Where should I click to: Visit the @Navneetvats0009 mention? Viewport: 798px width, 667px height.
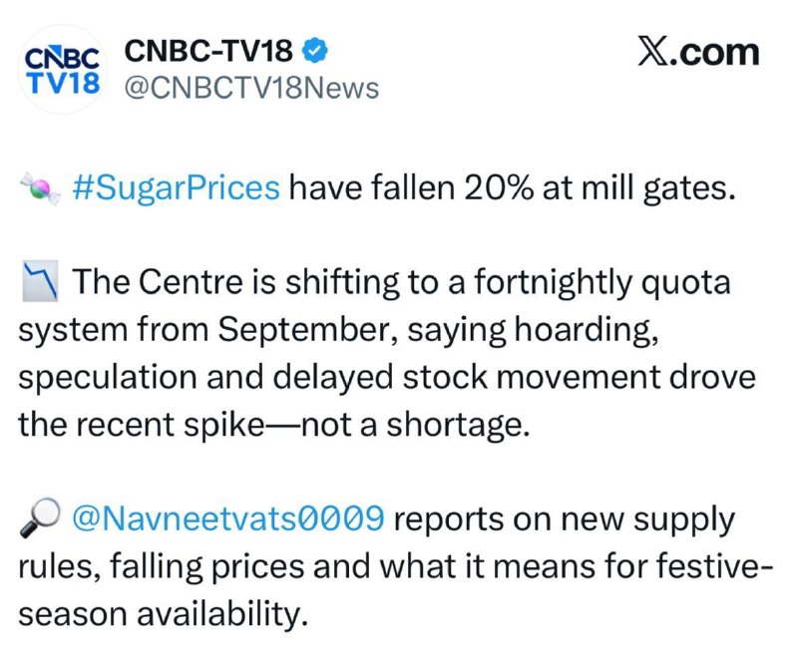[x=228, y=518]
